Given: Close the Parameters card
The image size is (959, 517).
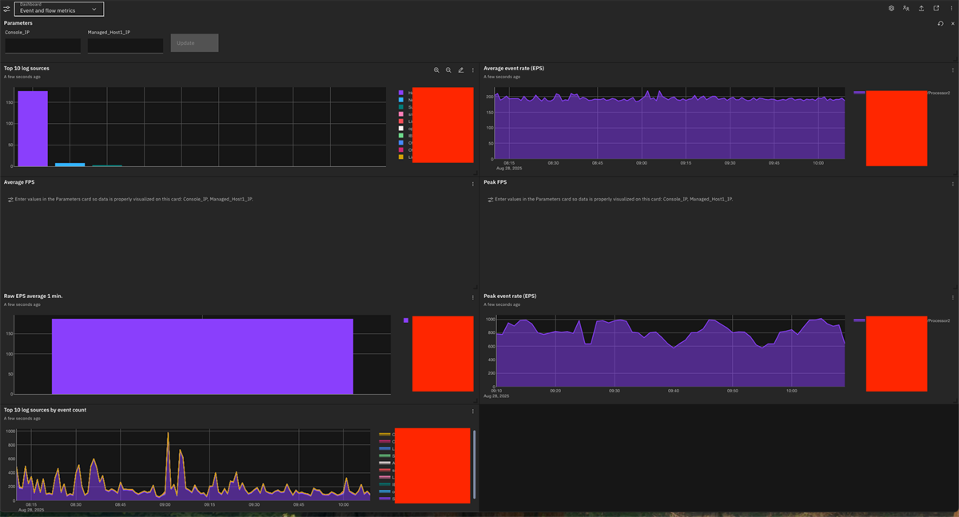Looking at the screenshot, I should [x=953, y=24].
